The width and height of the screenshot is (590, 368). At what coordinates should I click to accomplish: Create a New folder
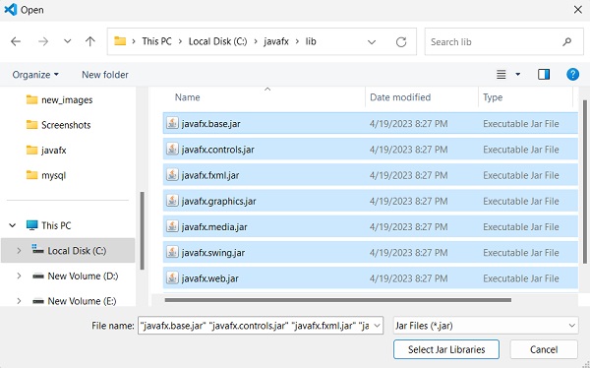105,75
